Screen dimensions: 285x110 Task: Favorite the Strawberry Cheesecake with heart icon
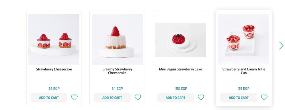(74, 97)
